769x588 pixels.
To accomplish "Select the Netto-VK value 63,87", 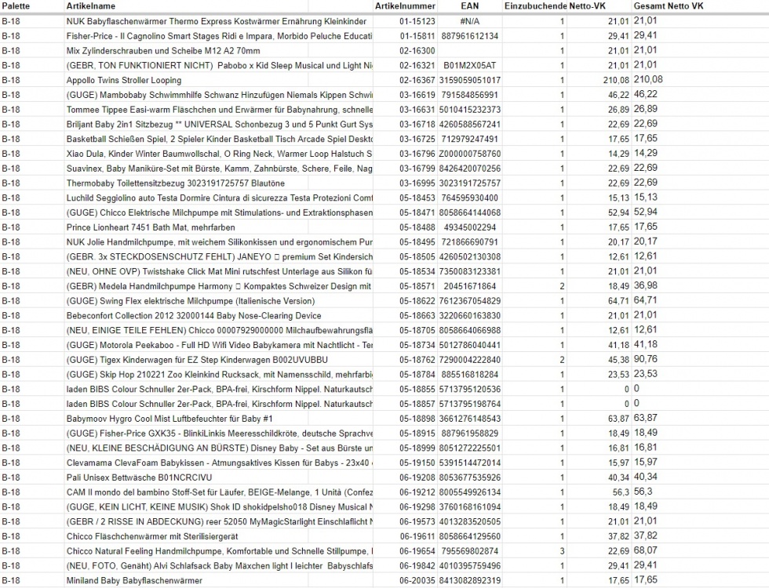I will (x=618, y=418).
